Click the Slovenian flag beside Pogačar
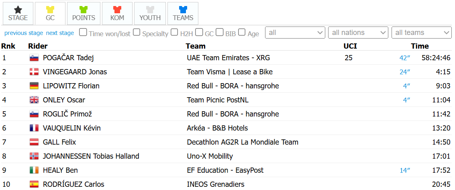The width and height of the screenshot is (455, 190). (34, 58)
